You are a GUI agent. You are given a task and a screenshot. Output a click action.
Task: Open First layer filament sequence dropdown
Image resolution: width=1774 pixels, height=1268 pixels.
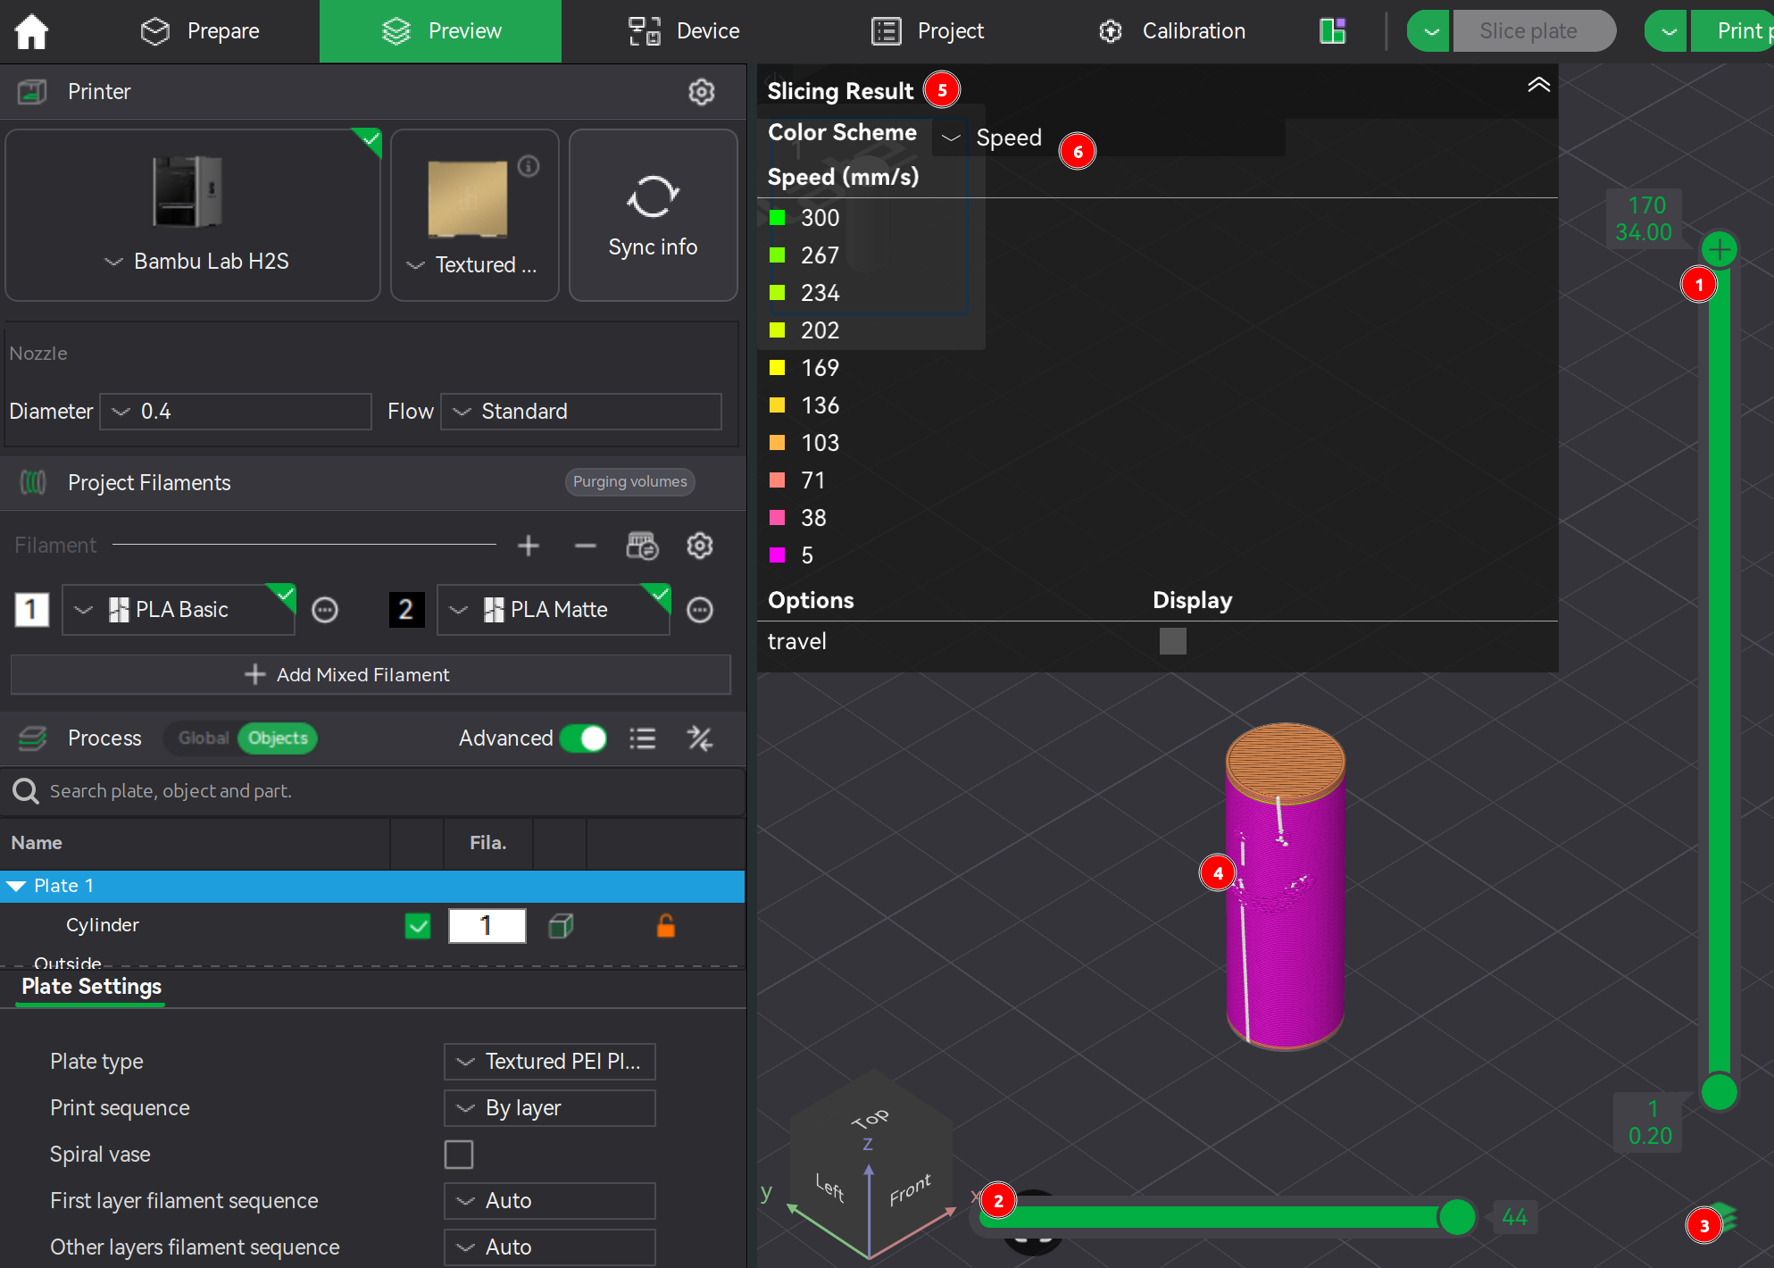[550, 1201]
